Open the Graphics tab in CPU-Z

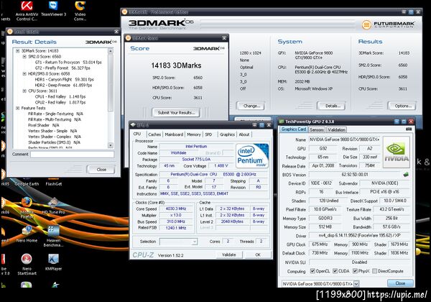click(x=227, y=134)
